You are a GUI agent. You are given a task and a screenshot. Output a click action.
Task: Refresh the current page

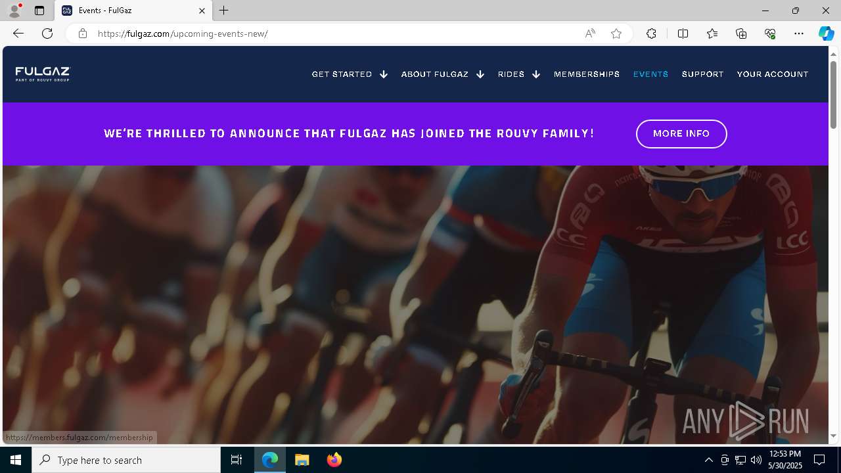click(47, 34)
